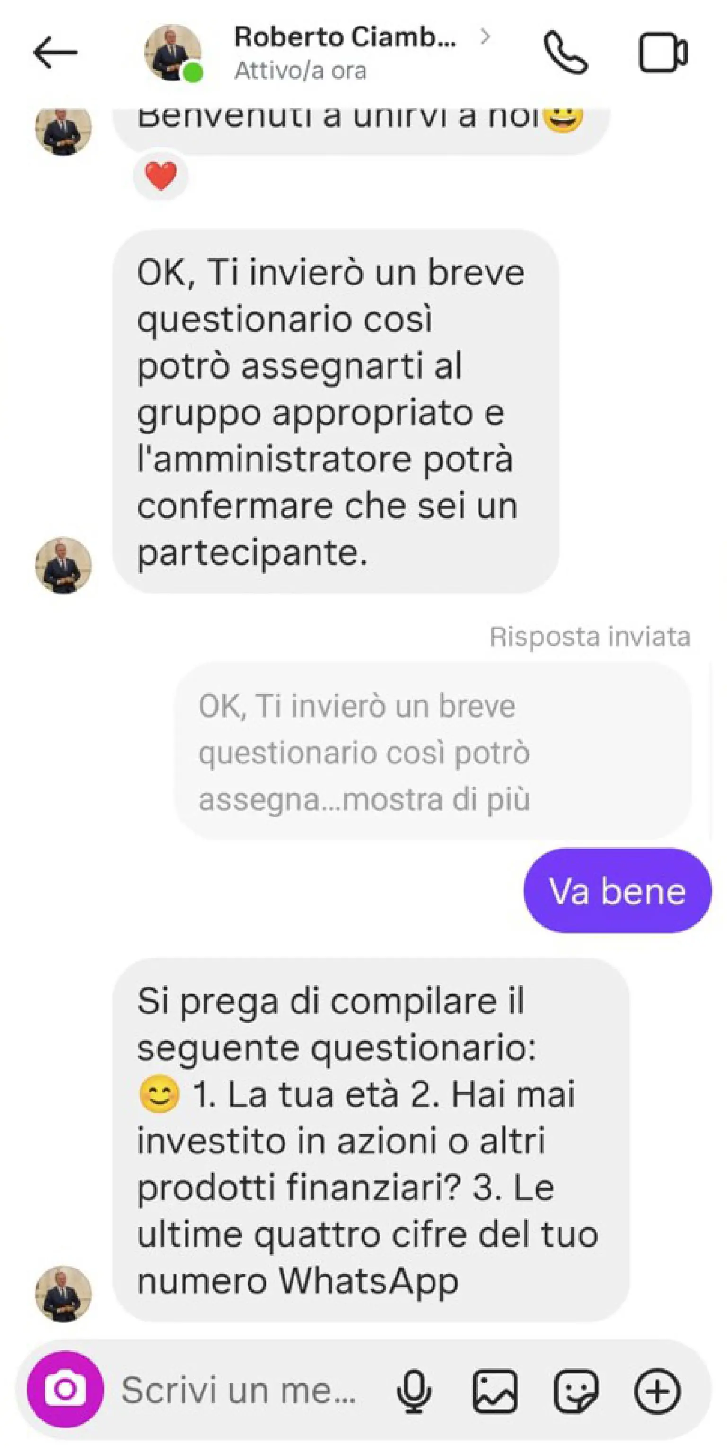The height and width of the screenshot is (1454, 727).
Task: Open Roberto Ciamb profile from header name
Action: point(345,37)
